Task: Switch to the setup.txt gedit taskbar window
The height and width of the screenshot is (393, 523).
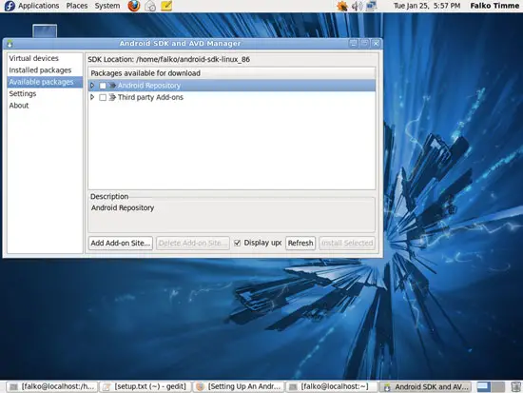Action: pyautogui.click(x=145, y=386)
